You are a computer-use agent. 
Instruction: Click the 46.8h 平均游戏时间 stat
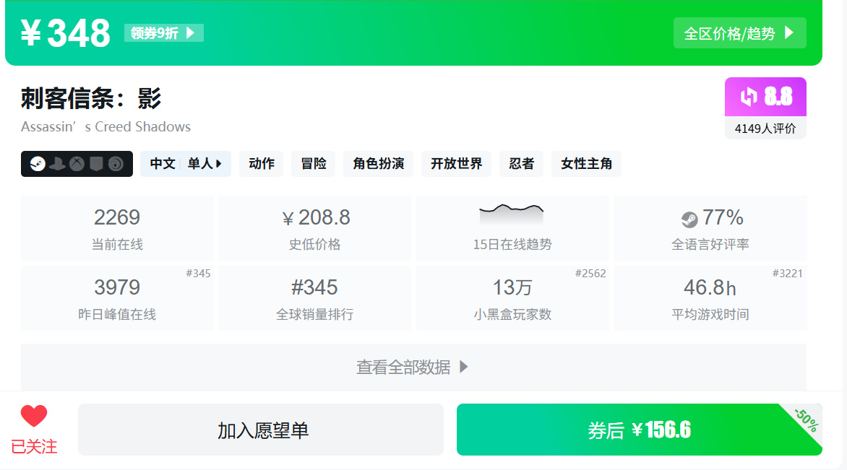coord(710,298)
